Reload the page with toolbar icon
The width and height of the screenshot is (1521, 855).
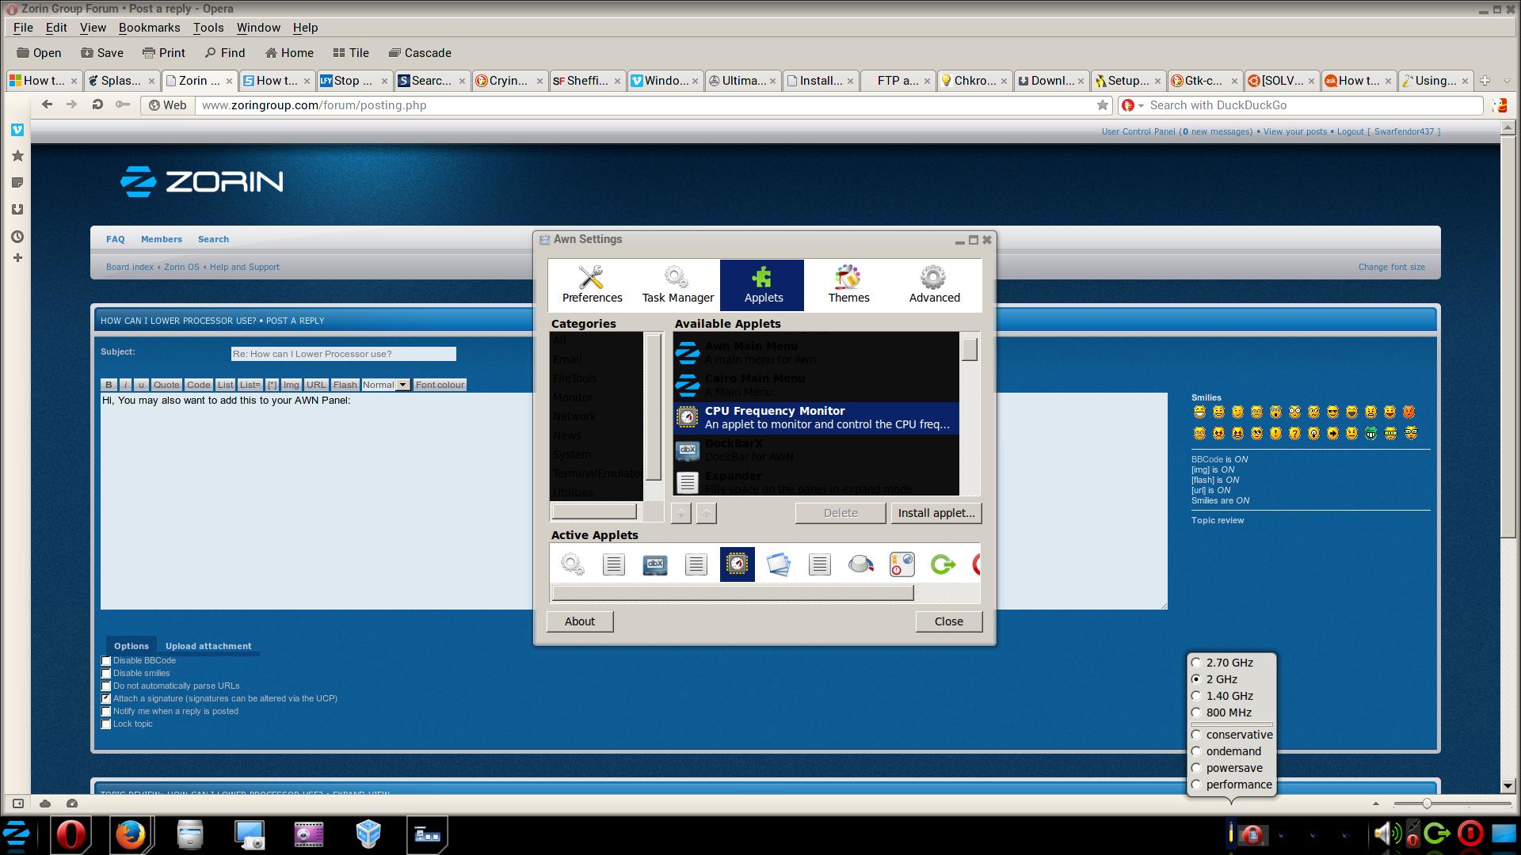click(97, 104)
